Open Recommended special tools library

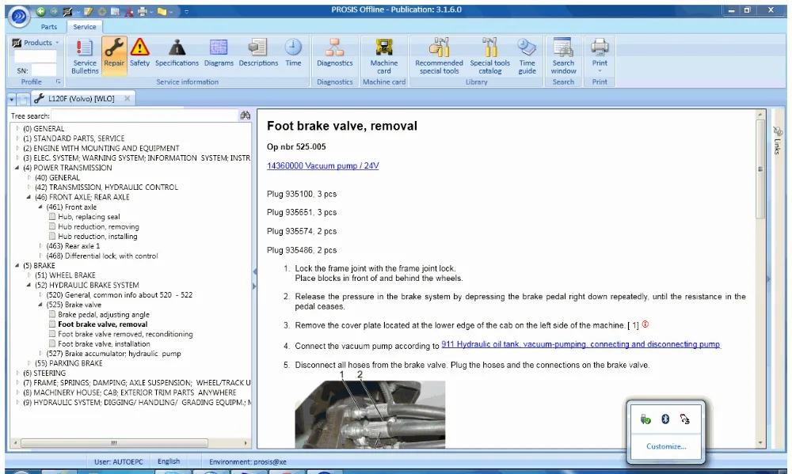pyautogui.click(x=439, y=55)
